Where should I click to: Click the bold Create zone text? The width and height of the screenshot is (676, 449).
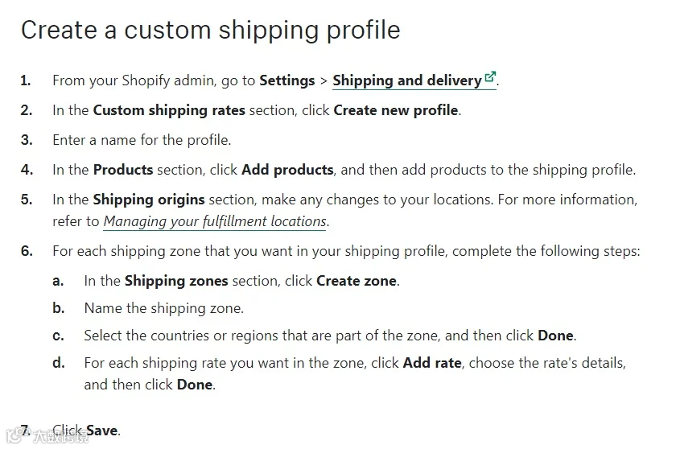pyautogui.click(x=357, y=281)
